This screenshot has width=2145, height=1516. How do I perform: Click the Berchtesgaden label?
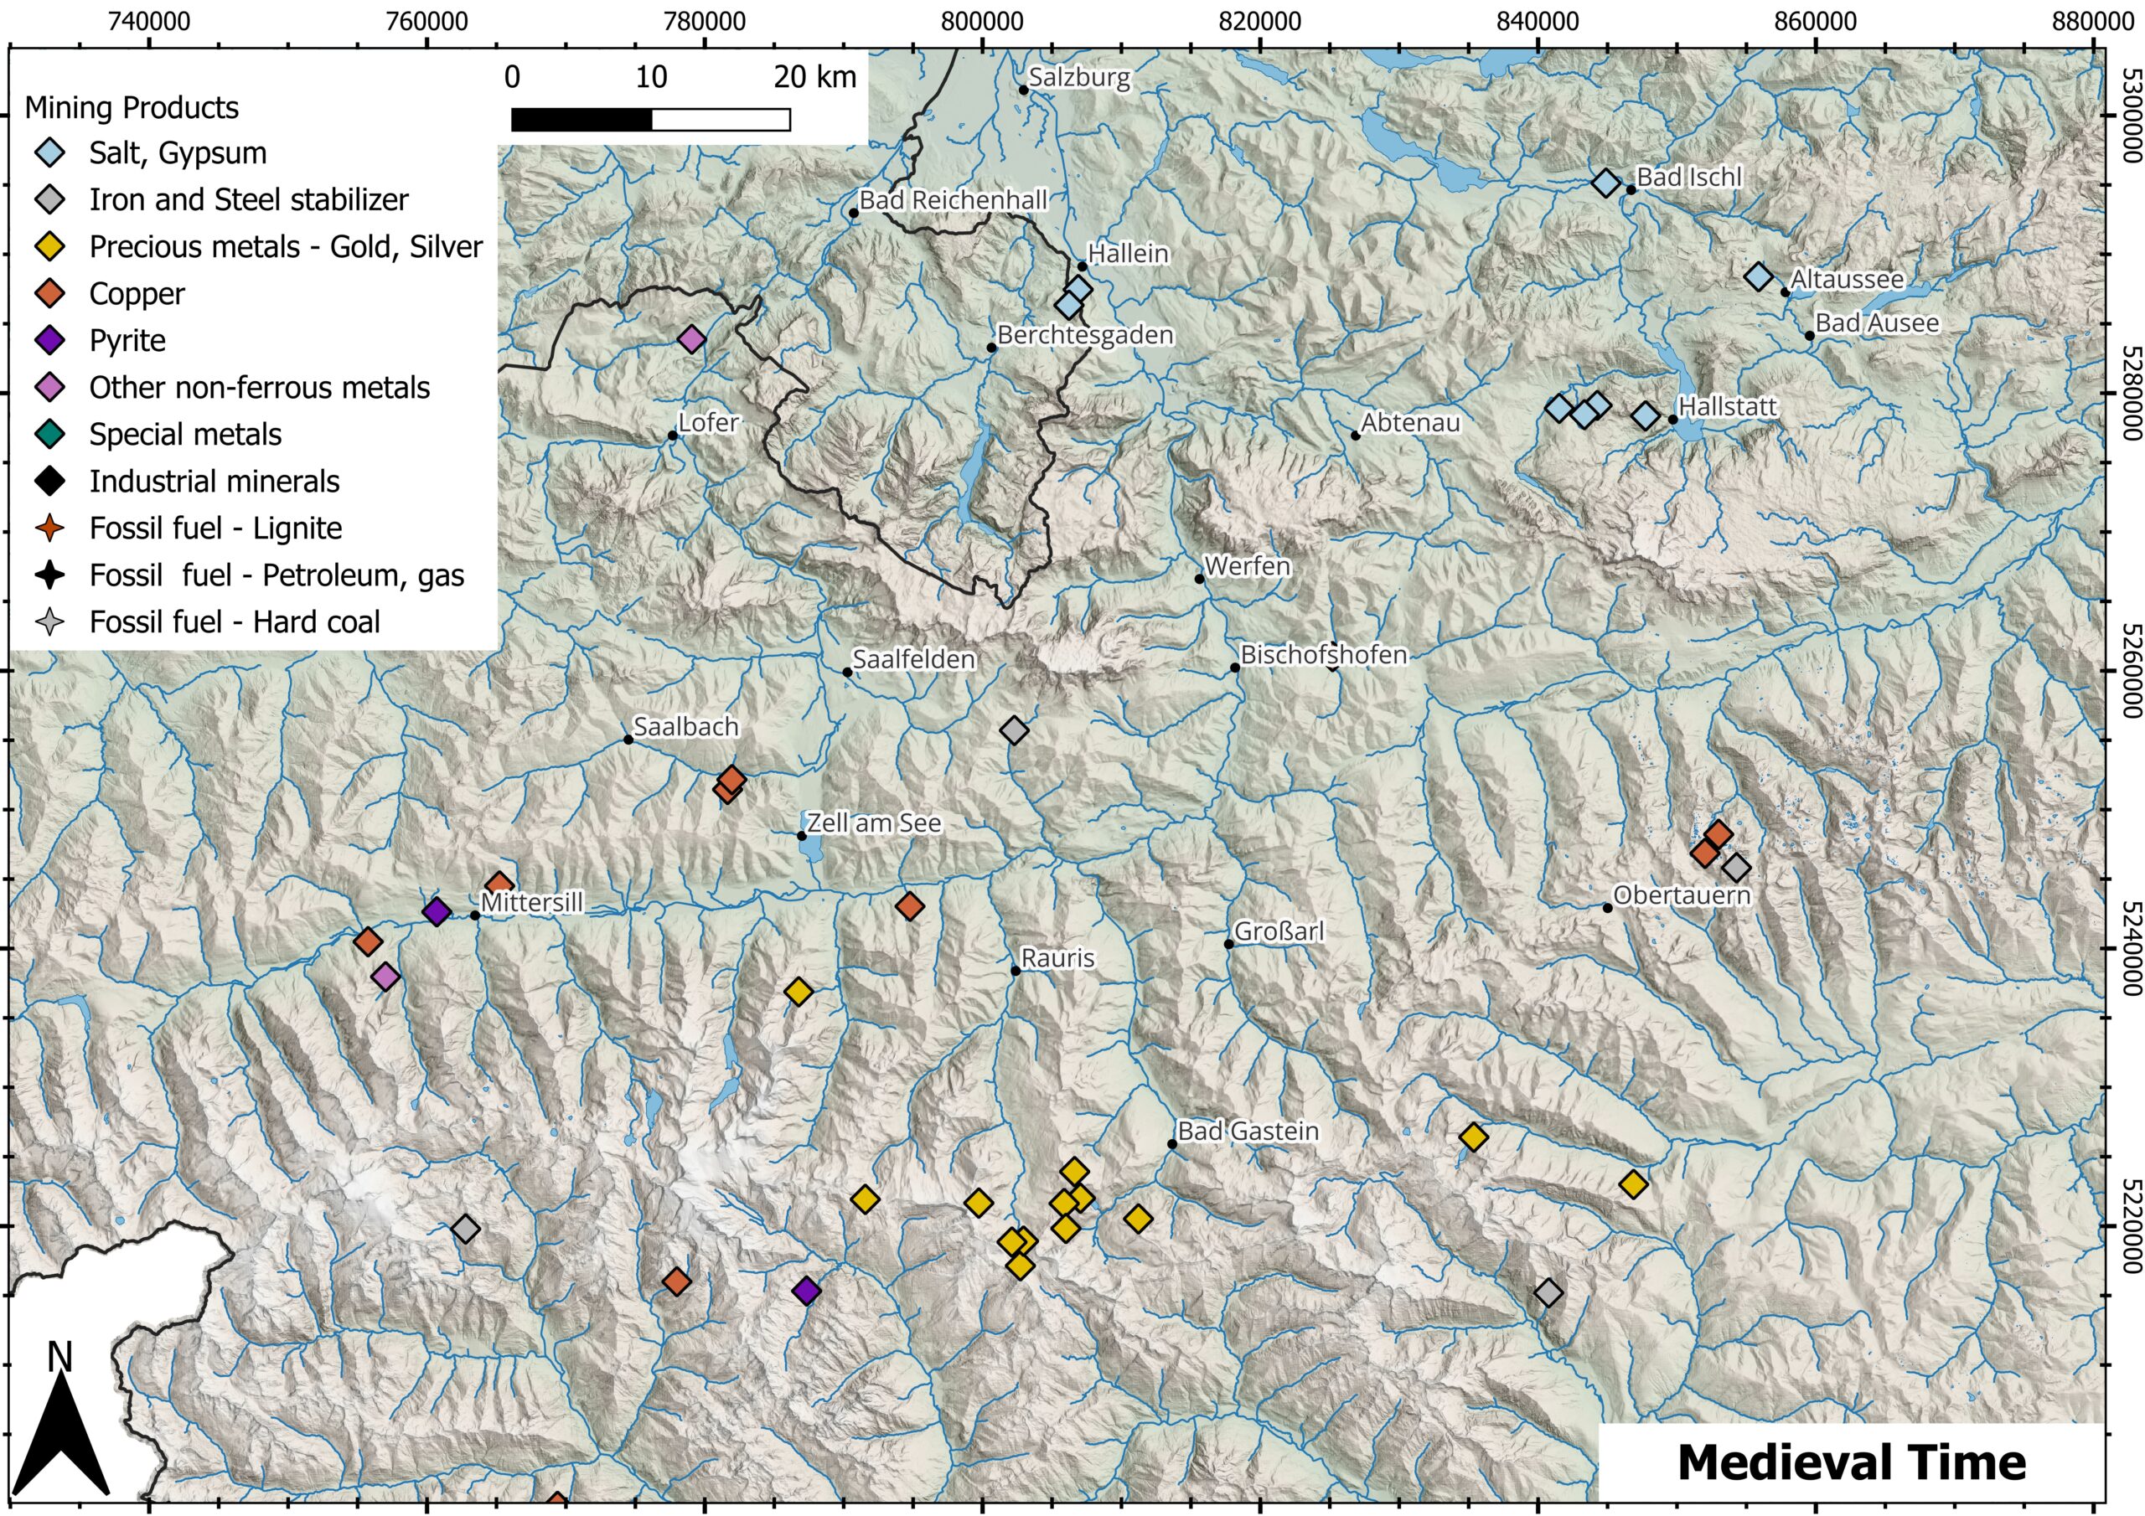(1086, 335)
